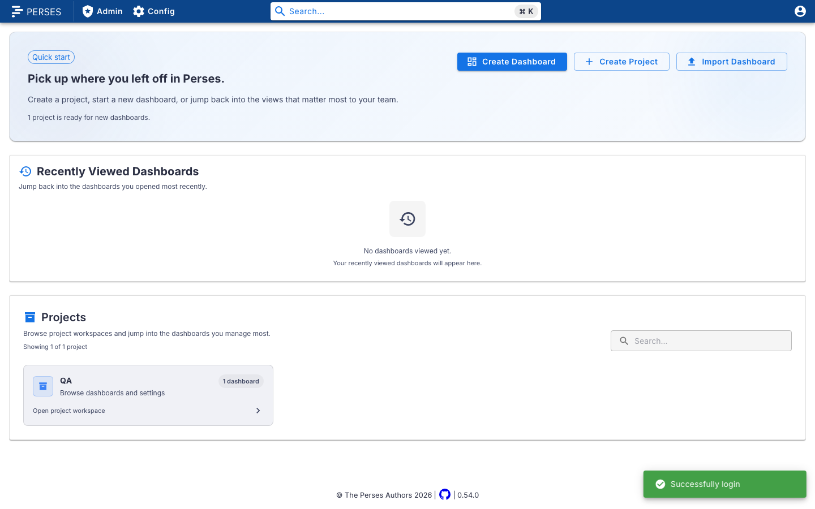Click 'No dashboards viewed yet.' text
815x509 pixels.
click(x=407, y=251)
